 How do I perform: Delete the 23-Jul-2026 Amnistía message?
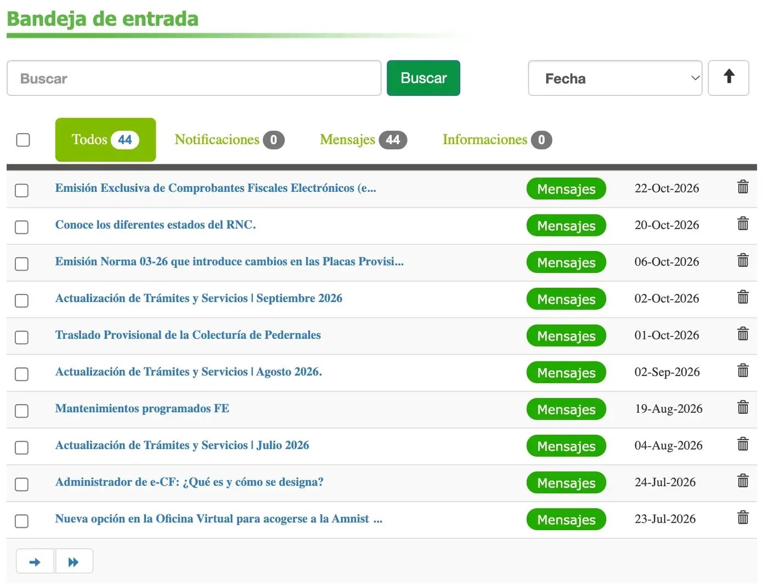pyautogui.click(x=743, y=517)
